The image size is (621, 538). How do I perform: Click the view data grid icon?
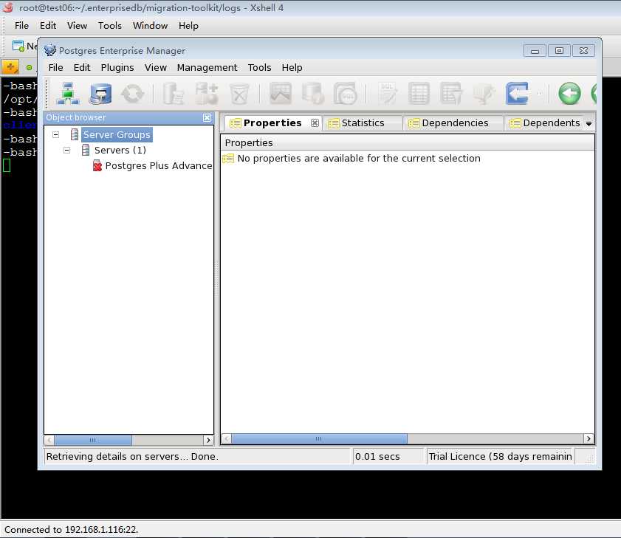pos(419,94)
